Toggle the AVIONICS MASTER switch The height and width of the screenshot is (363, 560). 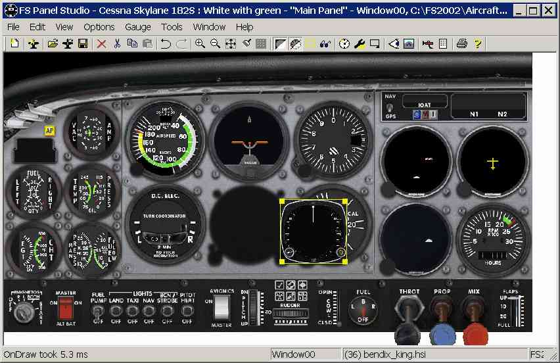(222, 308)
